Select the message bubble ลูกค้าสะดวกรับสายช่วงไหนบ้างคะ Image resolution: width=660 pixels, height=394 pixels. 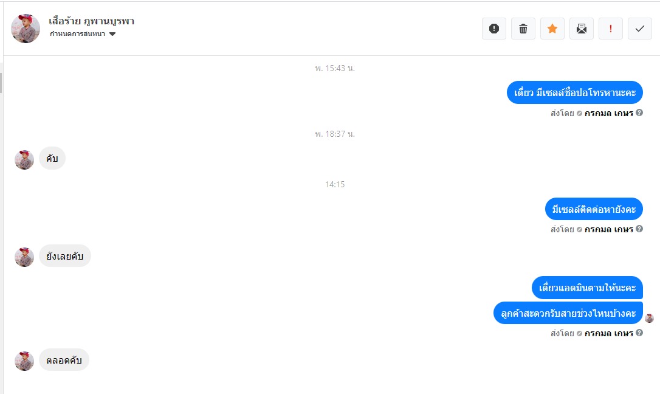click(568, 313)
